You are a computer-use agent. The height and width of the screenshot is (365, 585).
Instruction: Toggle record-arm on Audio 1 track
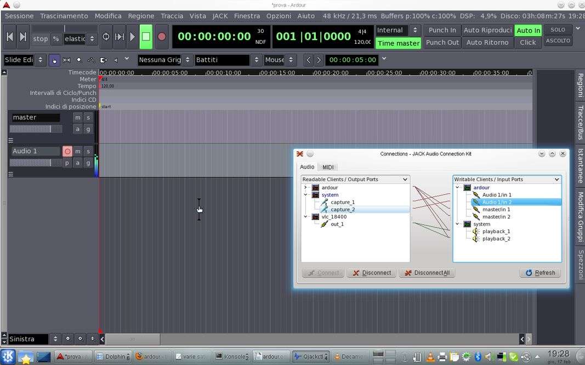click(x=67, y=151)
